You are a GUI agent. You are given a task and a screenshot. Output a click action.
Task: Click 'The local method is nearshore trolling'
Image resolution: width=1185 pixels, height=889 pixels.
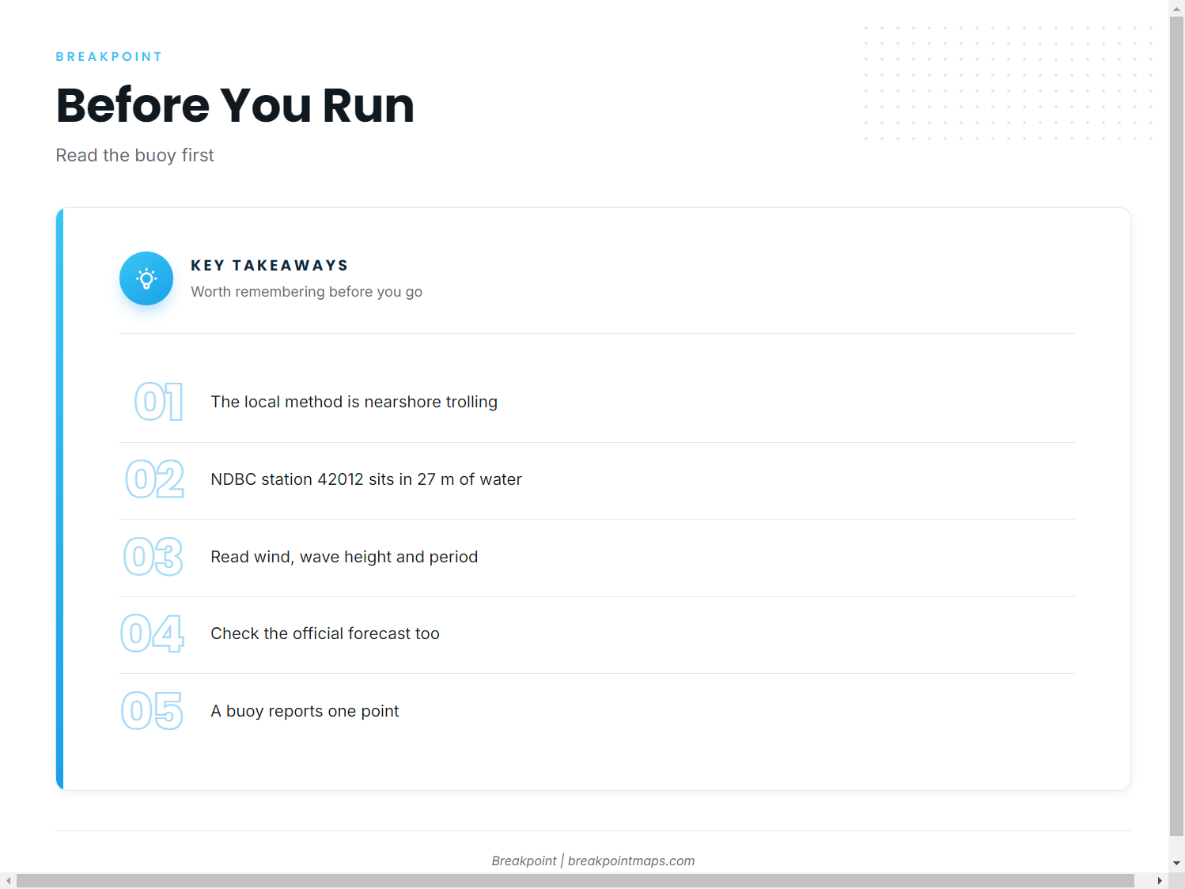coord(354,402)
